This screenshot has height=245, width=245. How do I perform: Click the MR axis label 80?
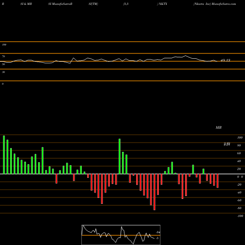pos(239,146)
